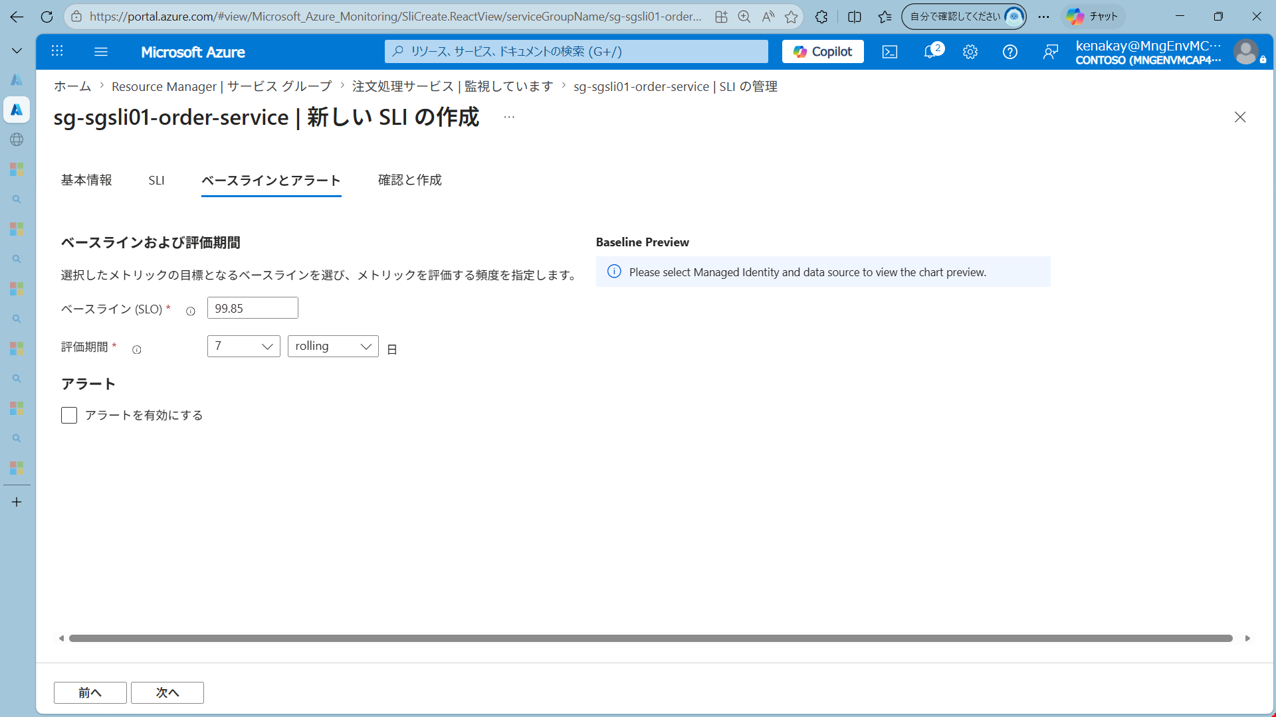
Task: Click the info icon beside ベースライン (SLO)
Action: tap(191, 311)
